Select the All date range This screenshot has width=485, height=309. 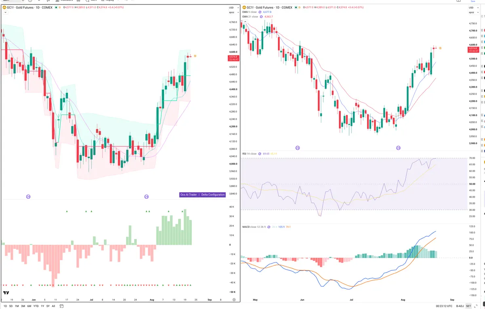click(x=53, y=306)
